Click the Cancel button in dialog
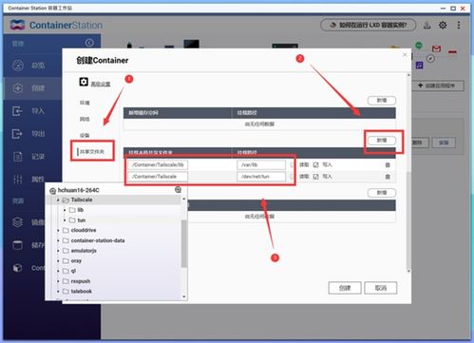 (x=381, y=288)
